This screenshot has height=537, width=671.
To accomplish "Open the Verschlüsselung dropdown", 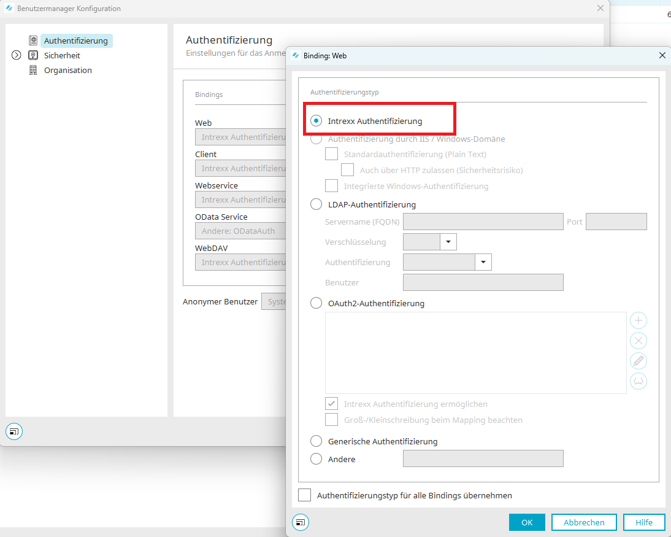I will click(448, 242).
